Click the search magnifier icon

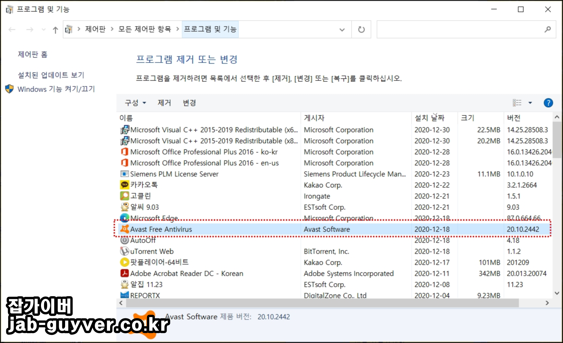pyautogui.click(x=548, y=29)
